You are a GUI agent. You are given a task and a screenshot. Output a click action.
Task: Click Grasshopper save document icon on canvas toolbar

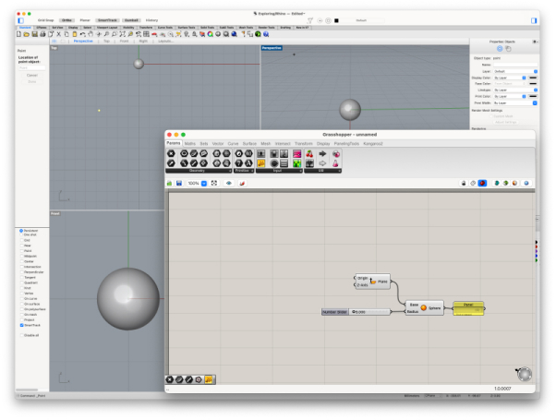[179, 183]
